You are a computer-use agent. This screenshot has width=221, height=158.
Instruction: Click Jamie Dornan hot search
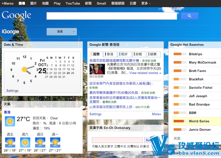pyautogui.click(x=200, y=130)
